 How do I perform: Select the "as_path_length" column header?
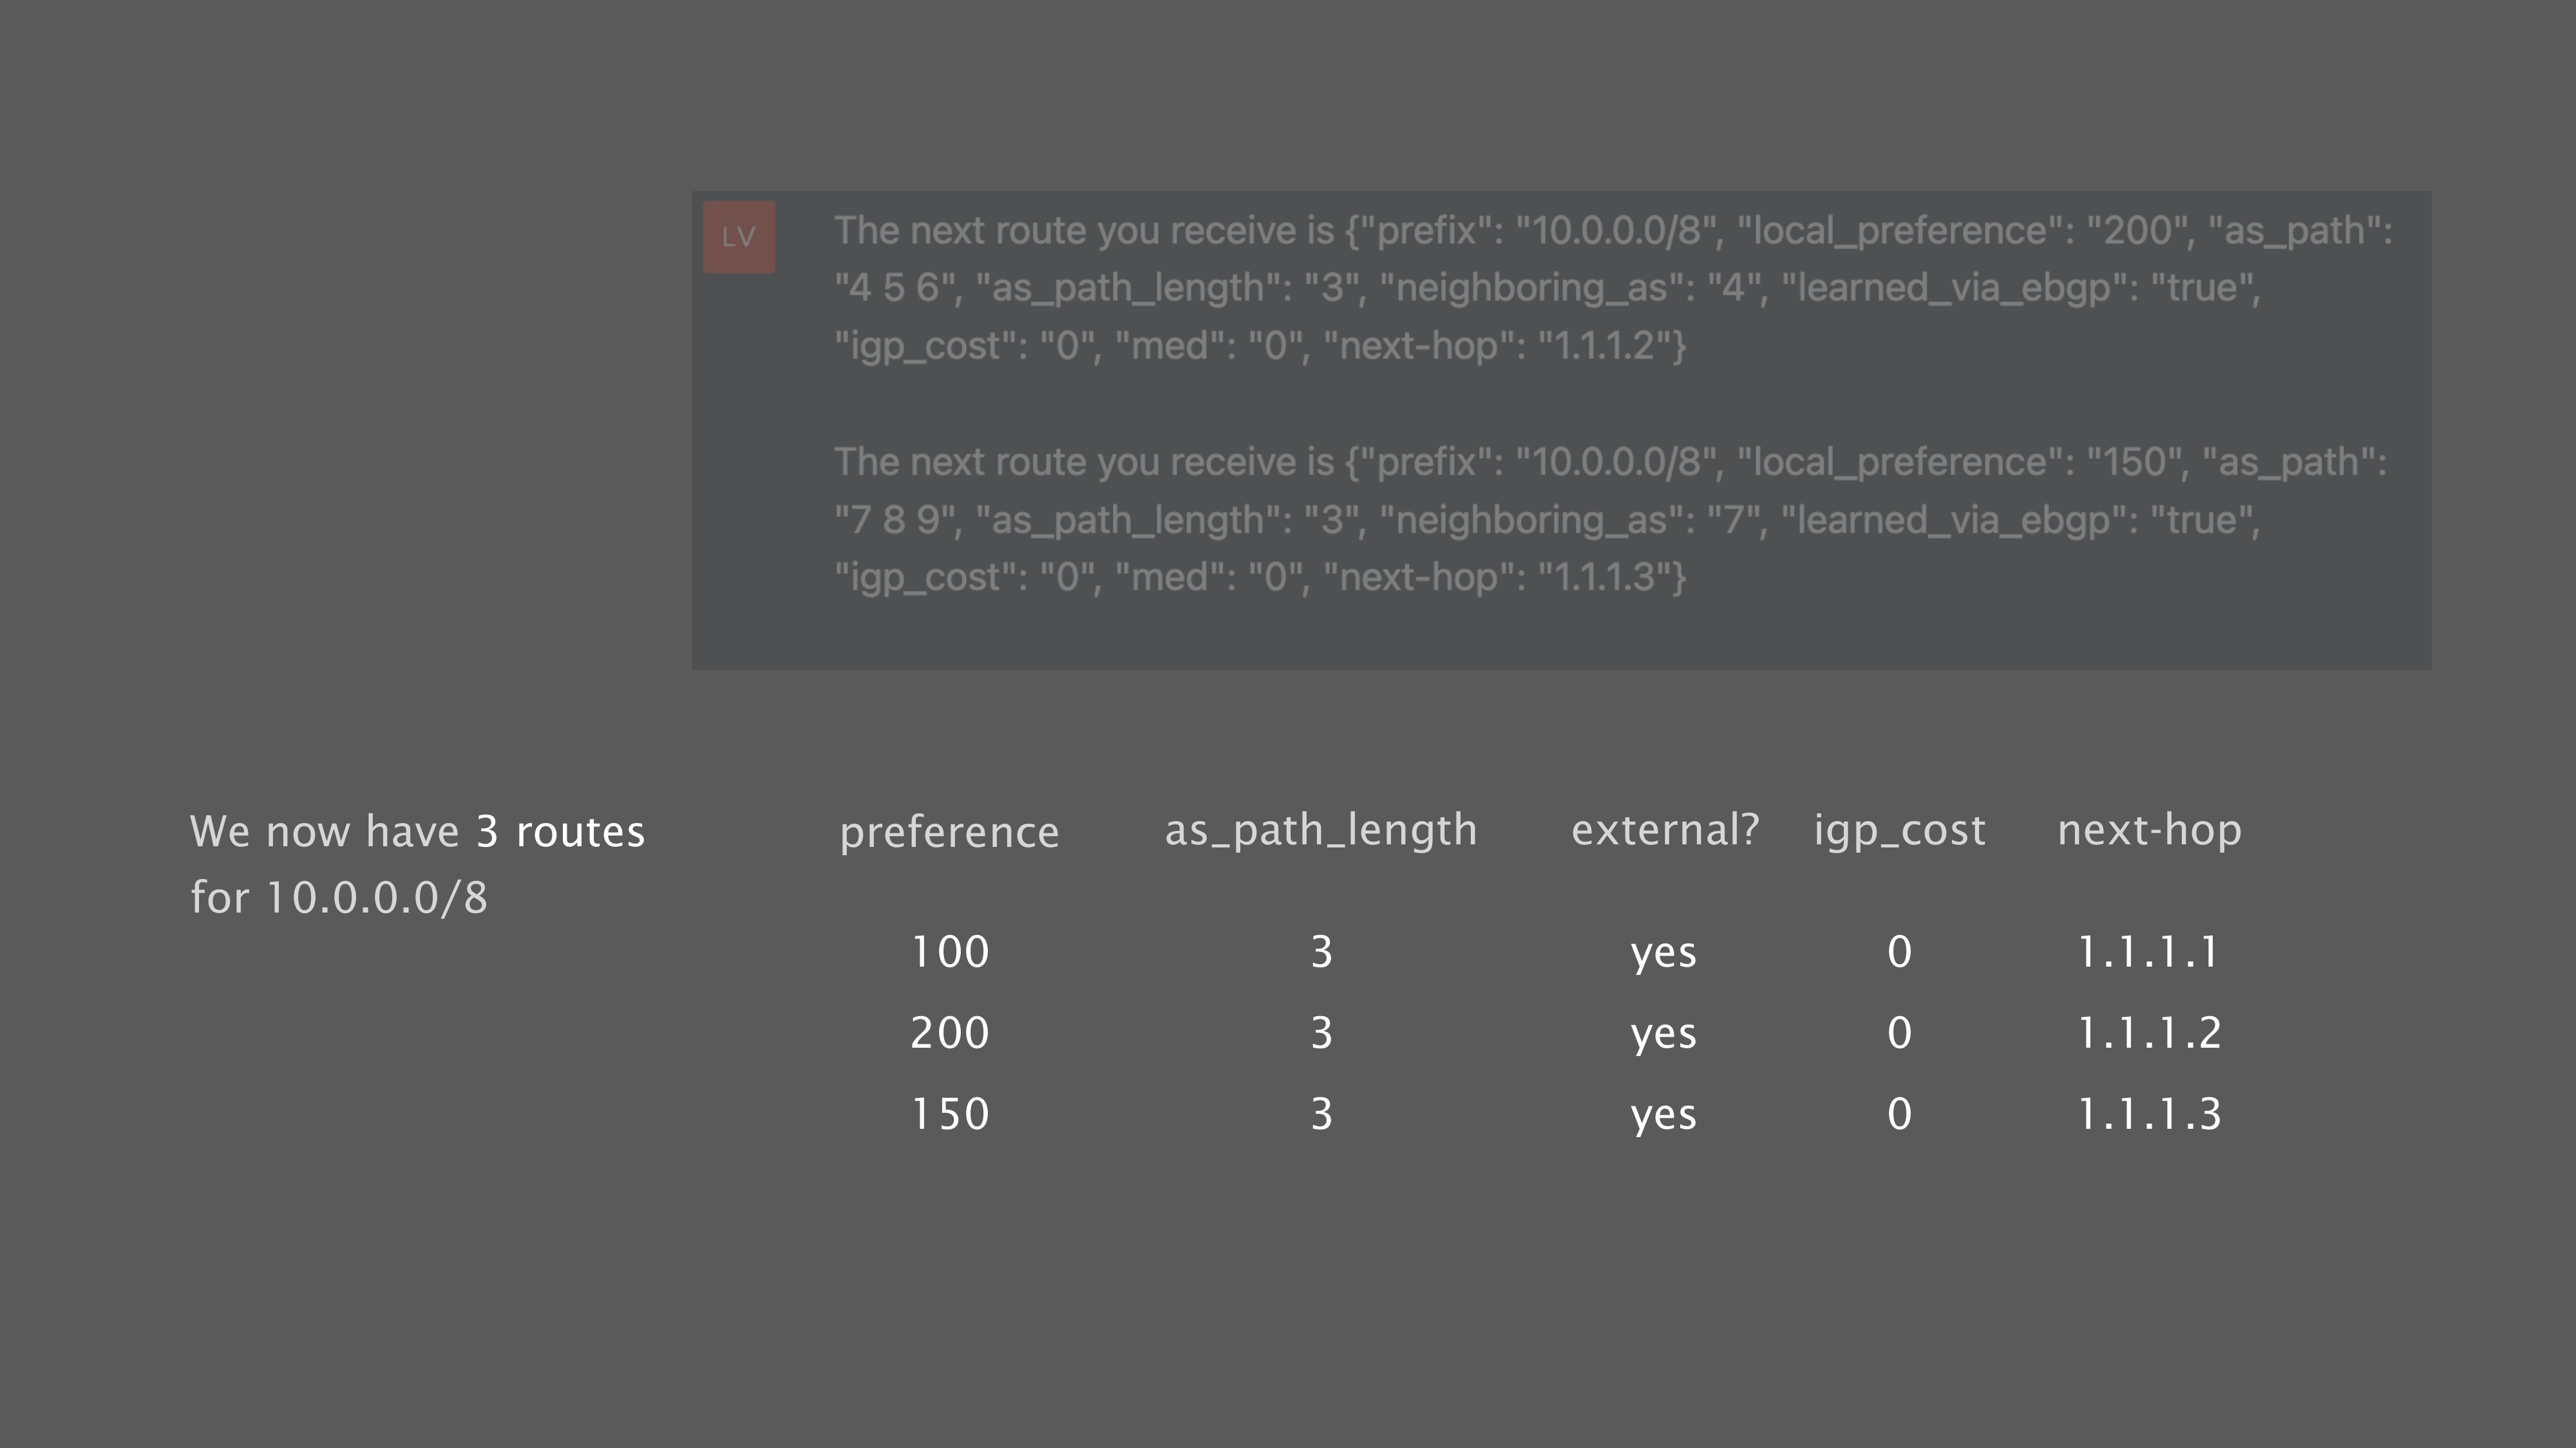1320,830
